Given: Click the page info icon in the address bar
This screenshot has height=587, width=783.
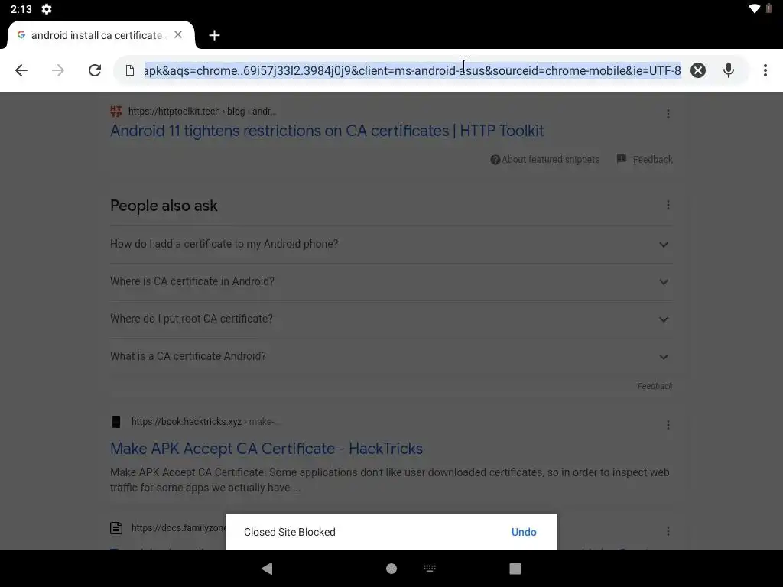Looking at the screenshot, I should (130, 70).
